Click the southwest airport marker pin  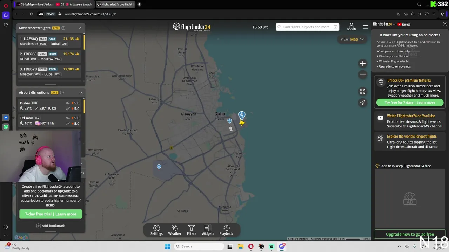(x=159, y=167)
